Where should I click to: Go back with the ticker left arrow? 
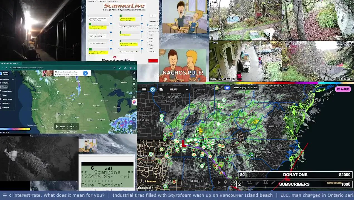pyautogui.click(x=10, y=195)
